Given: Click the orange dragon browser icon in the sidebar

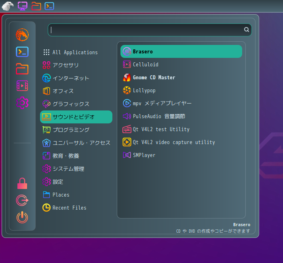Looking at the screenshot, I should [x=22, y=35].
